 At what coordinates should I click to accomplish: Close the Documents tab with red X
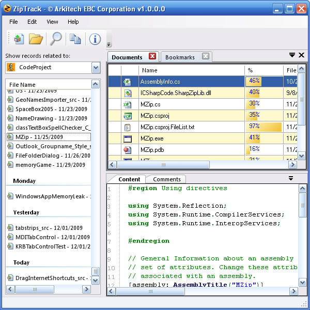pyautogui.click(x=152, y=56)
